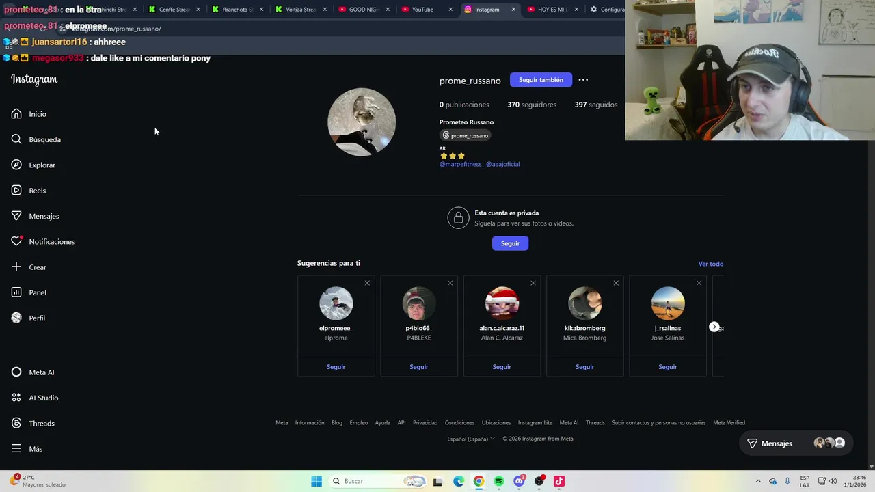The width and height of the screenshot is (875, 492).
Task: Click the Seguir también button
Action: (x=541, y=80)
